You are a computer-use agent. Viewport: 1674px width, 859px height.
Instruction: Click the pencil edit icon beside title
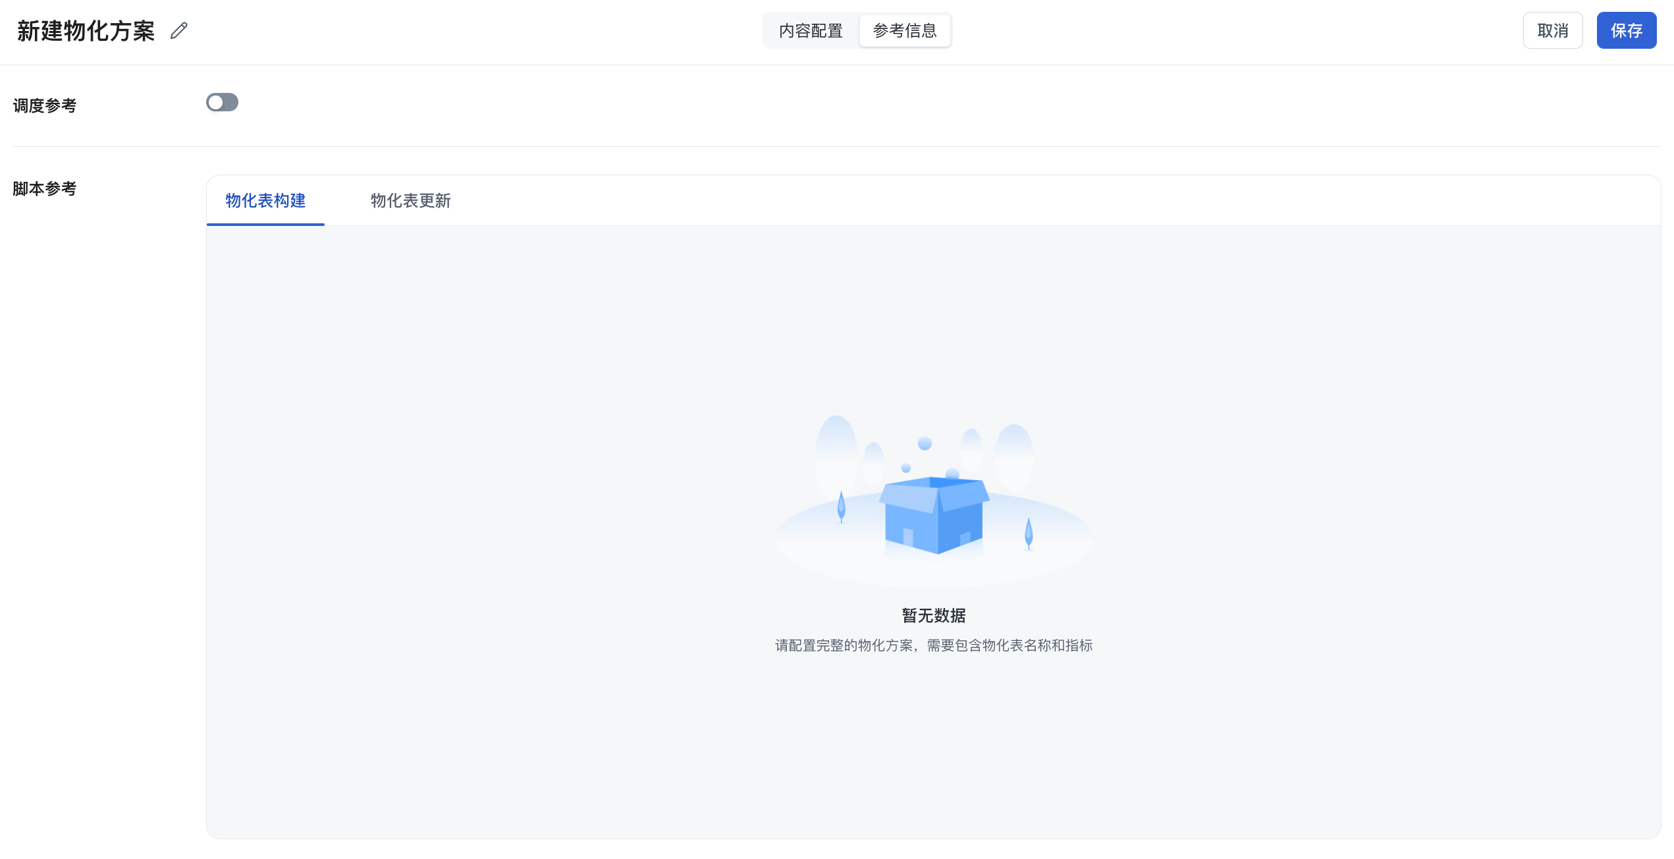click(179, 31)
